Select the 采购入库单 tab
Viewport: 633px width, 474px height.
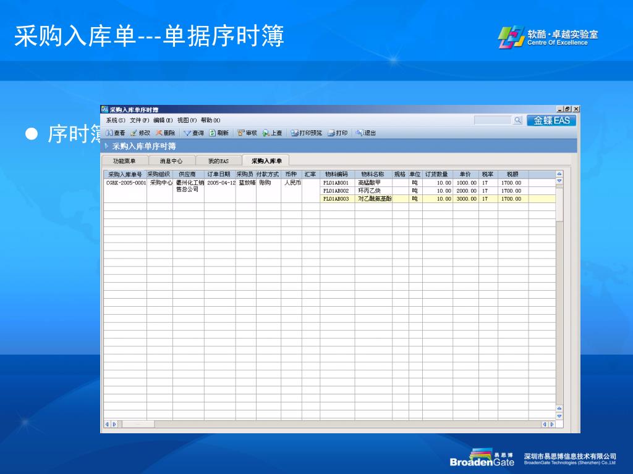(266, 160)
